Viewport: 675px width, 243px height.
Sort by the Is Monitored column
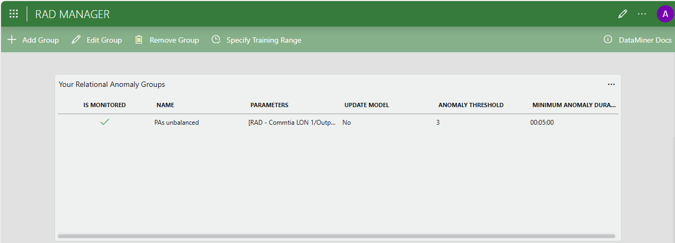coord(105,105)
